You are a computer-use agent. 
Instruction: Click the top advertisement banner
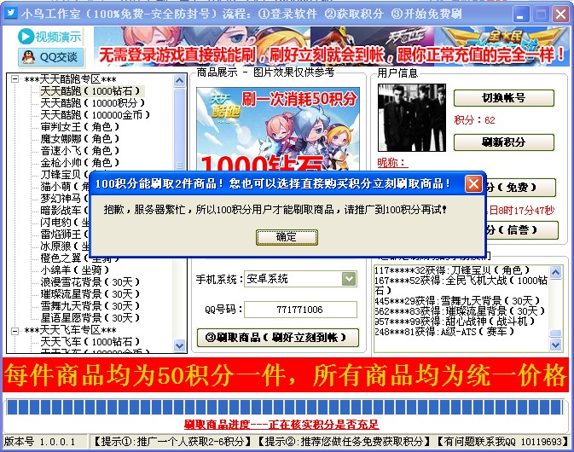(331, 47)
